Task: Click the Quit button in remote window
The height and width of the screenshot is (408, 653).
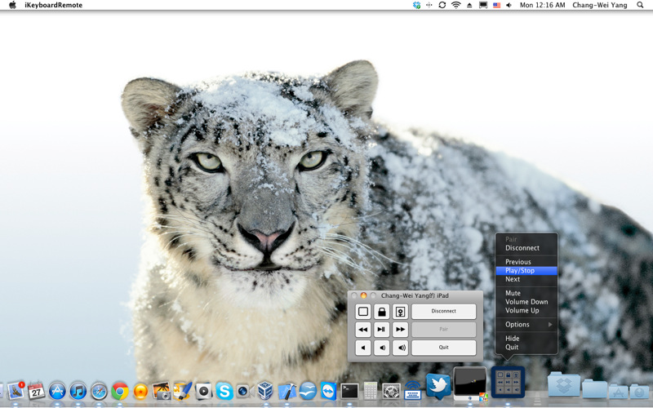Action: click(x=443, y=348)
